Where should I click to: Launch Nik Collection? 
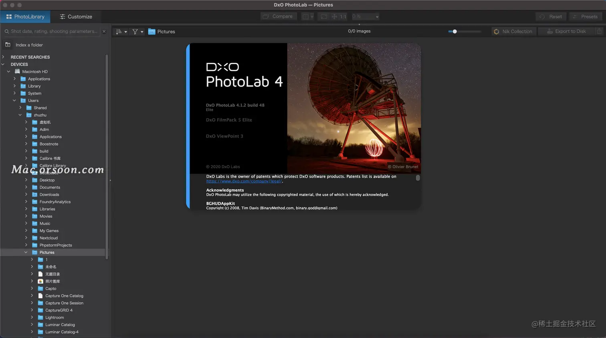coord(513,31)
